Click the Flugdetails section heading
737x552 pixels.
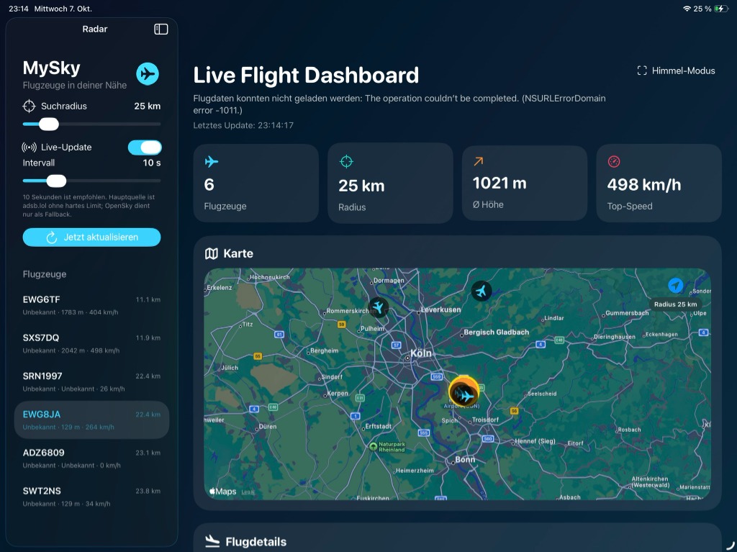[x=256, y=542]
